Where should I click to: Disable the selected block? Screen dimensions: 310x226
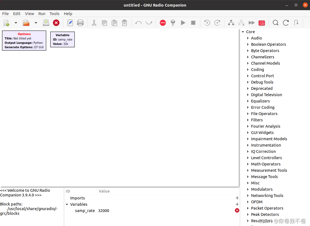[241, 23]
